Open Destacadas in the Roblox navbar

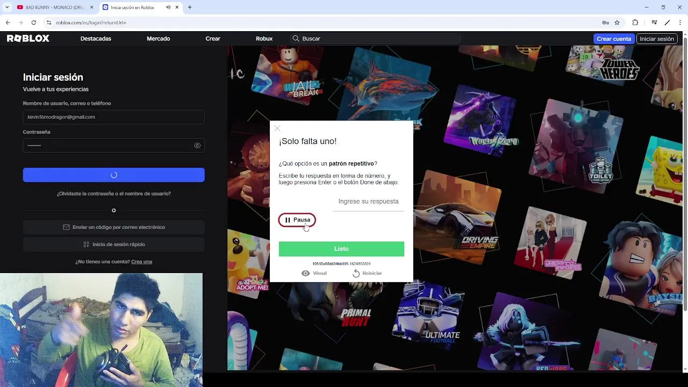pos(96,39)
